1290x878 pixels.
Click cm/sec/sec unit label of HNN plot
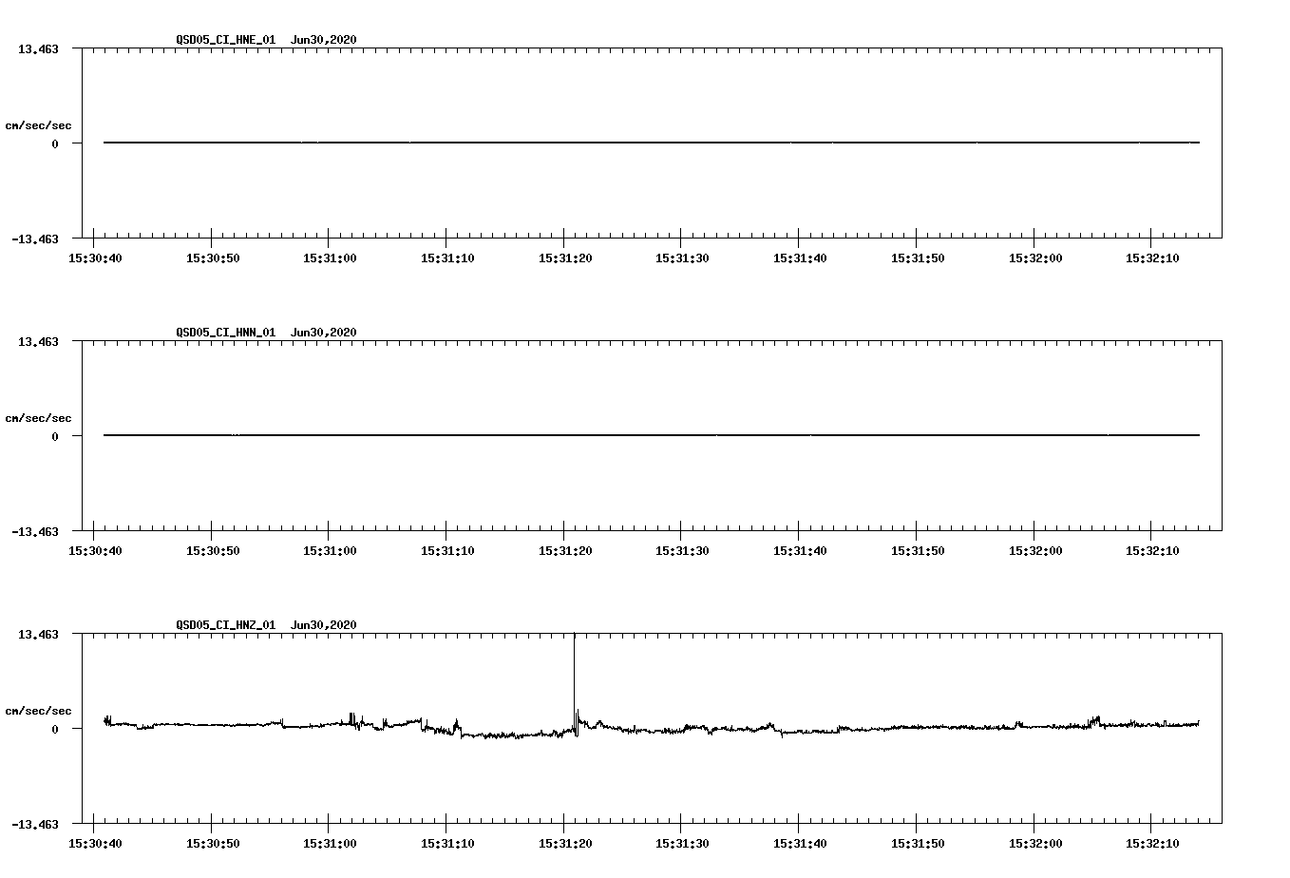point(38,418)
